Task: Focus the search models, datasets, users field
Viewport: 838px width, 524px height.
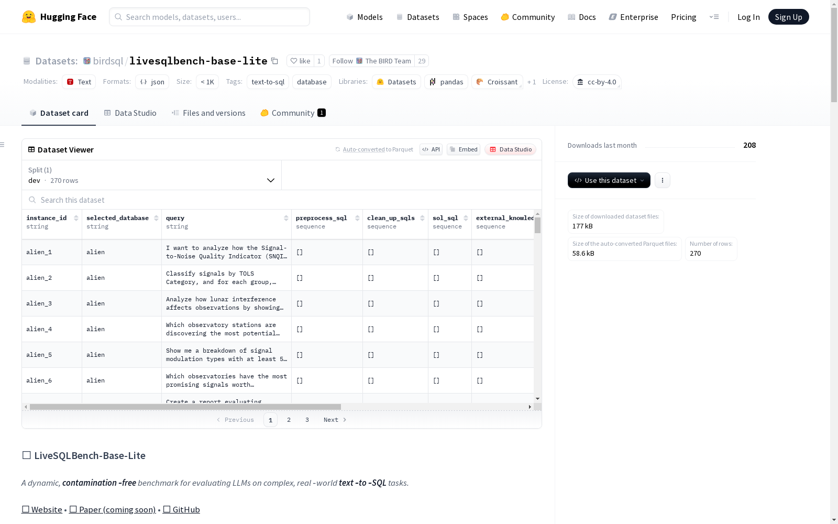Action: (x=210, y=17)
